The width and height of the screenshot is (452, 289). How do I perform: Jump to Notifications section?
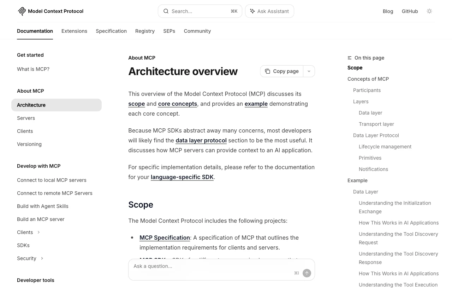(373, 169)
